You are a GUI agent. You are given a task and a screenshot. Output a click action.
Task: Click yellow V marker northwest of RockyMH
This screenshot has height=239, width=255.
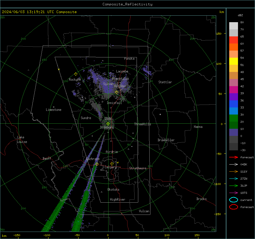[59, 69]
